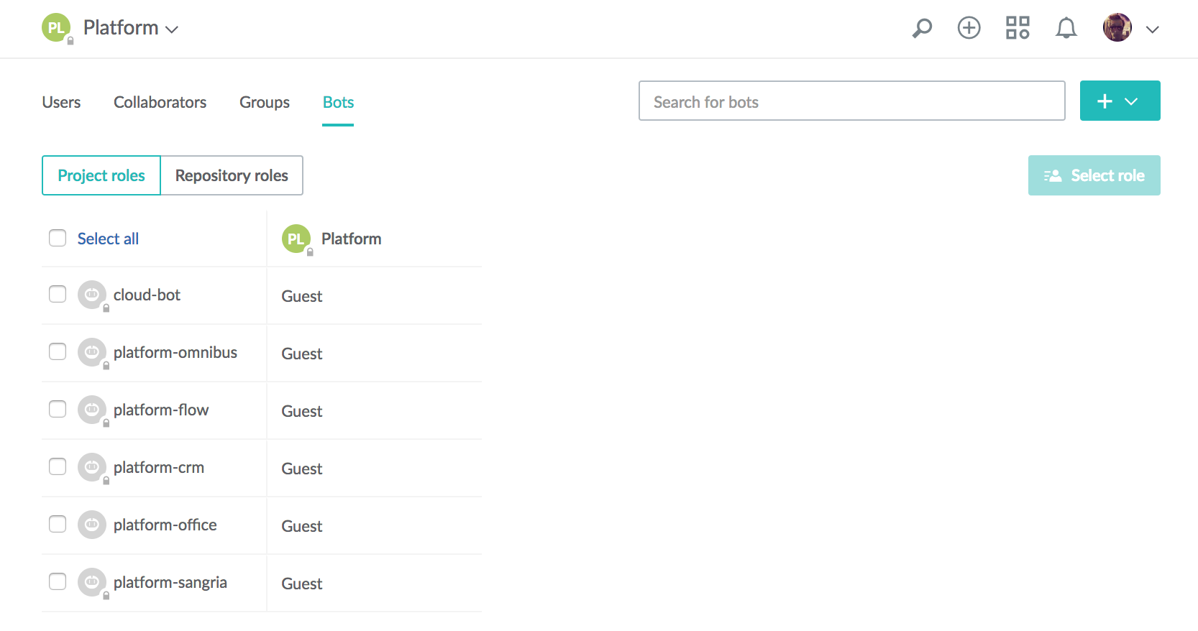
Task: Go to the Groups tab
Action: 264,102
